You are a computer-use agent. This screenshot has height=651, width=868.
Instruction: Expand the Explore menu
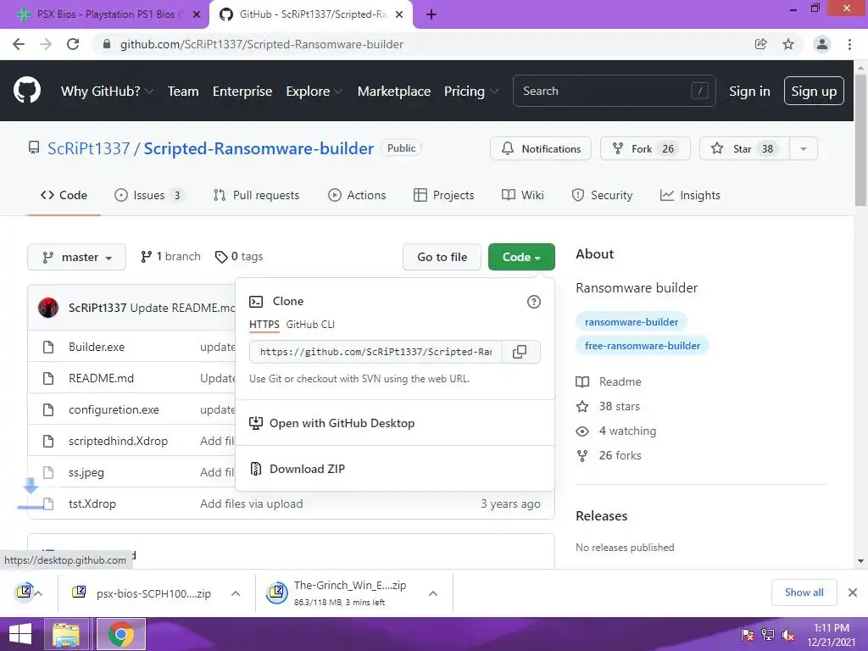314,92
